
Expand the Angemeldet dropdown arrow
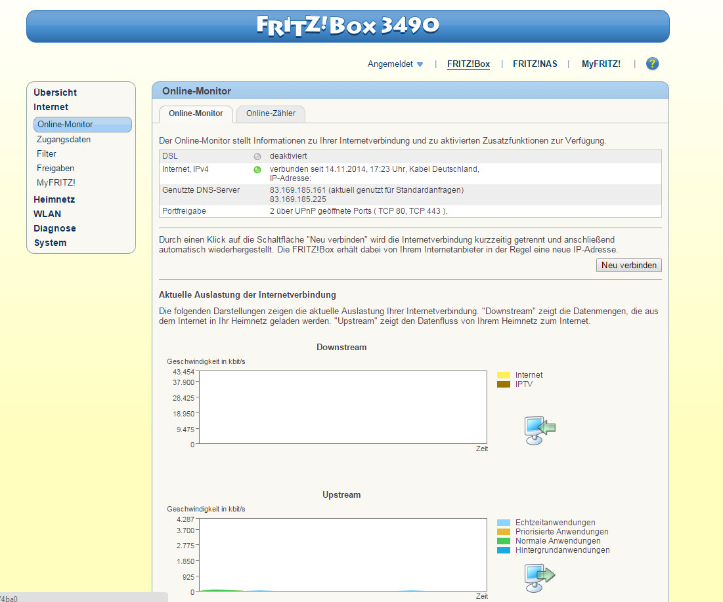point(420,64)
